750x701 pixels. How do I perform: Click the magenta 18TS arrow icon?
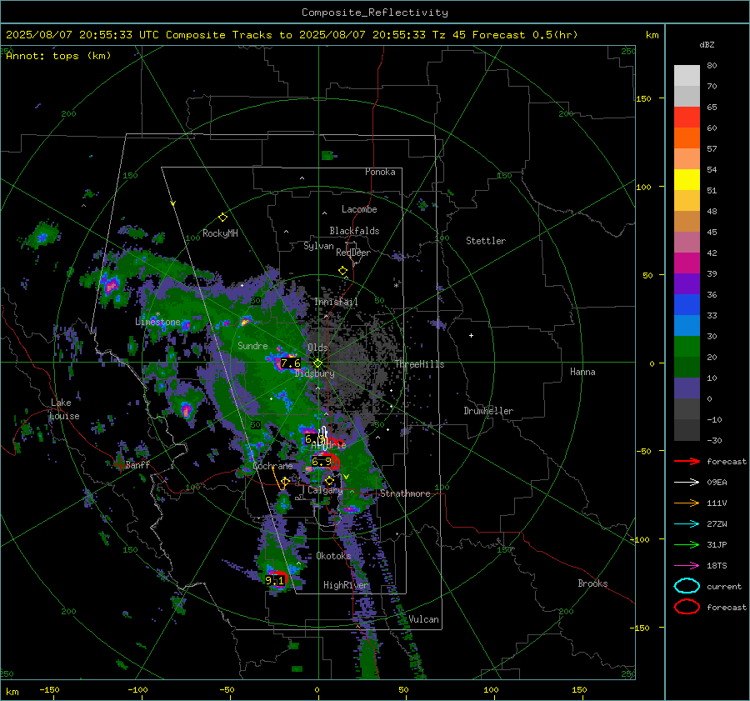687,566
